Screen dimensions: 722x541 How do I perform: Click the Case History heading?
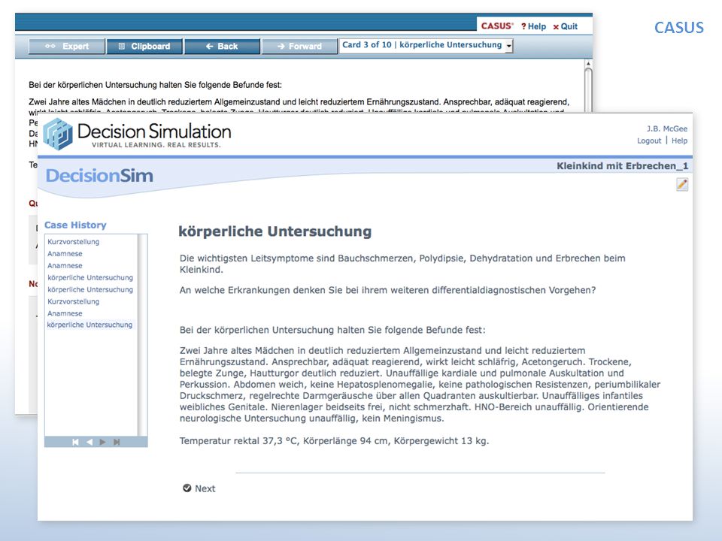click(75, 225)
